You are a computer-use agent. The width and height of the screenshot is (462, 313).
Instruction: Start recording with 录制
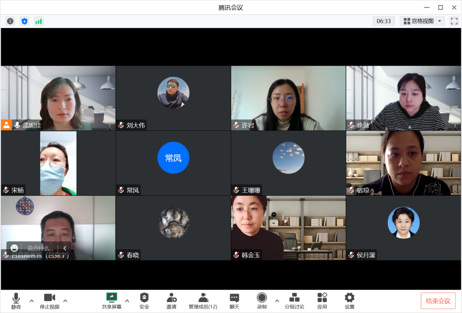[x=262, y=301]
